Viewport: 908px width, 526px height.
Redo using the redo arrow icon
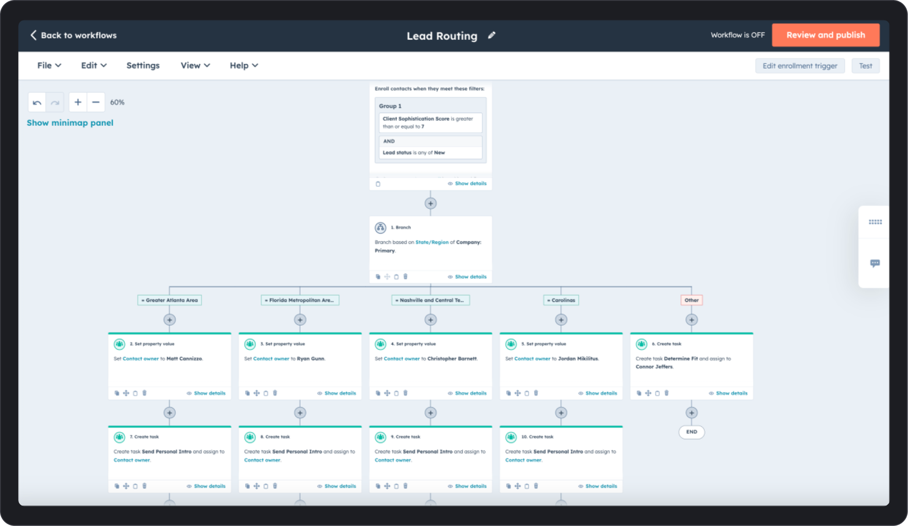pos(55,102)
